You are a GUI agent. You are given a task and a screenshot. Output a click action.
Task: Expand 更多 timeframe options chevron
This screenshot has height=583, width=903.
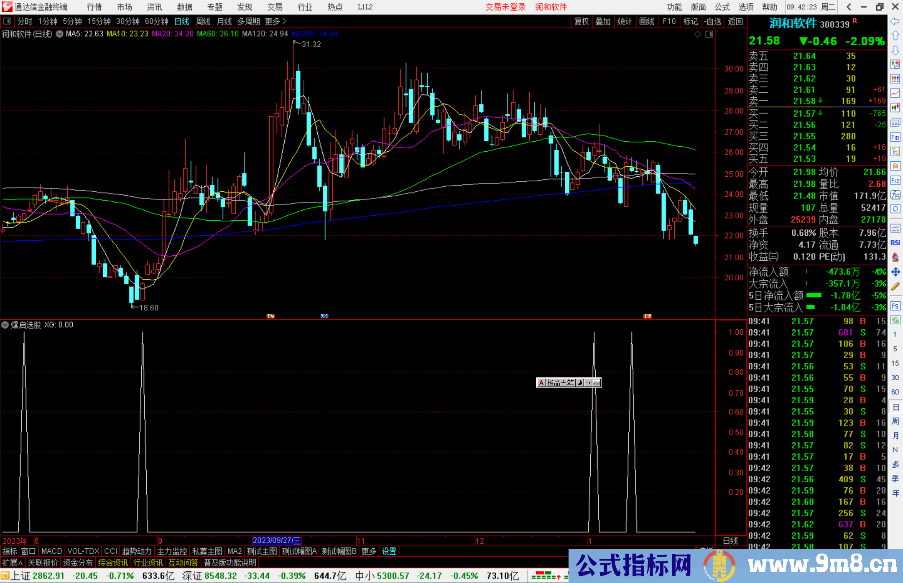tap(284, 21)
